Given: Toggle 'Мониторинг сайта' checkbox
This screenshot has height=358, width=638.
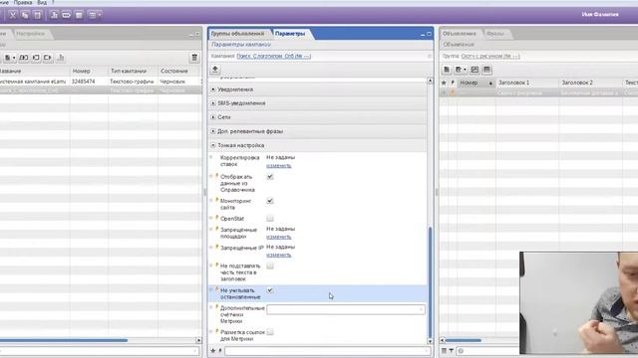Looking at the screenshot, I should [270, 201].
